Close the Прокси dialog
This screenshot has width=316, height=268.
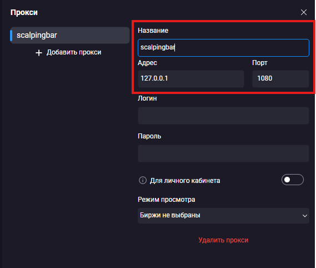304,12
